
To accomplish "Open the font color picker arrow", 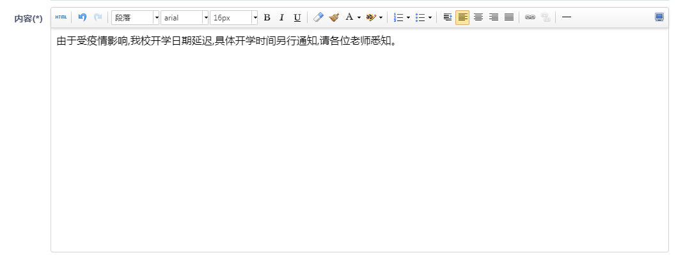I will (359, 18).
